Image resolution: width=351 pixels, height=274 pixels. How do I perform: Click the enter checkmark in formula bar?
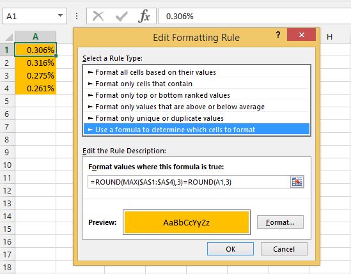121,16
